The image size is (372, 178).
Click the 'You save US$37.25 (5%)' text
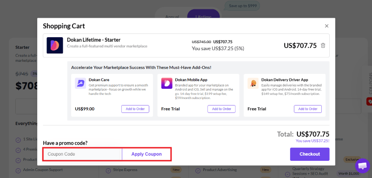click(x=218, y=48)
